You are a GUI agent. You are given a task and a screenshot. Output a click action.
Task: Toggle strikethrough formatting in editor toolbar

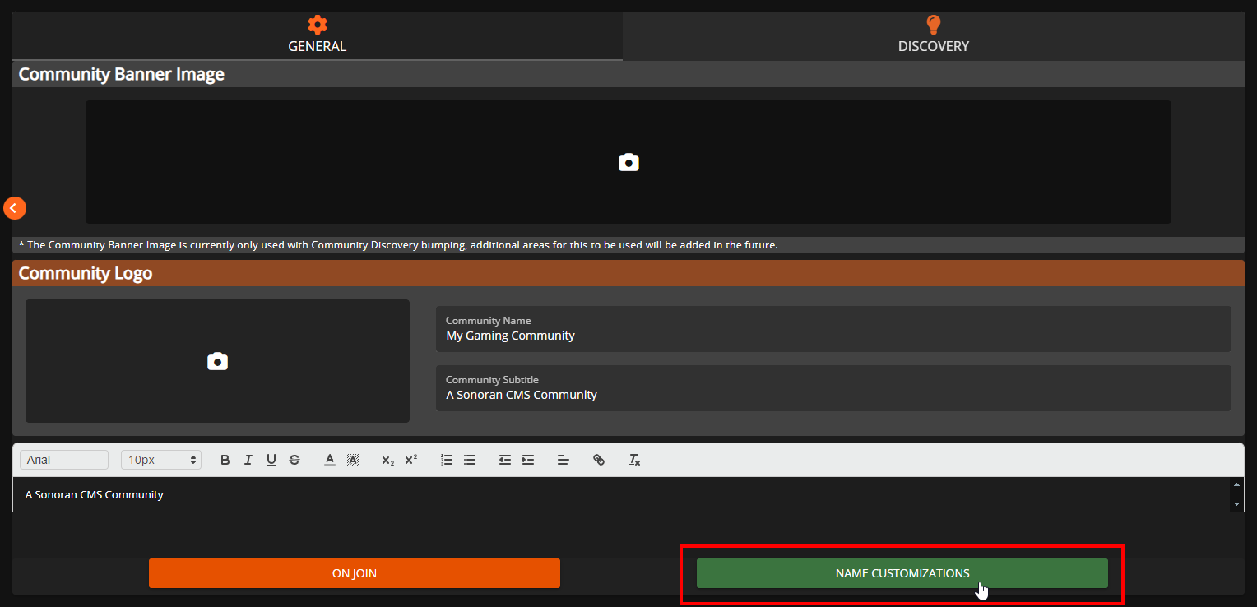point(295,460)
